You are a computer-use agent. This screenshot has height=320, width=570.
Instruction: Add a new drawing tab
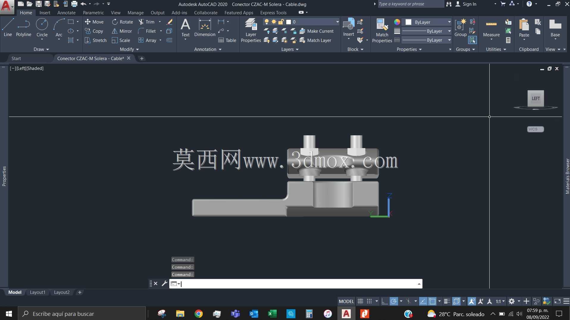pos(142,58)
